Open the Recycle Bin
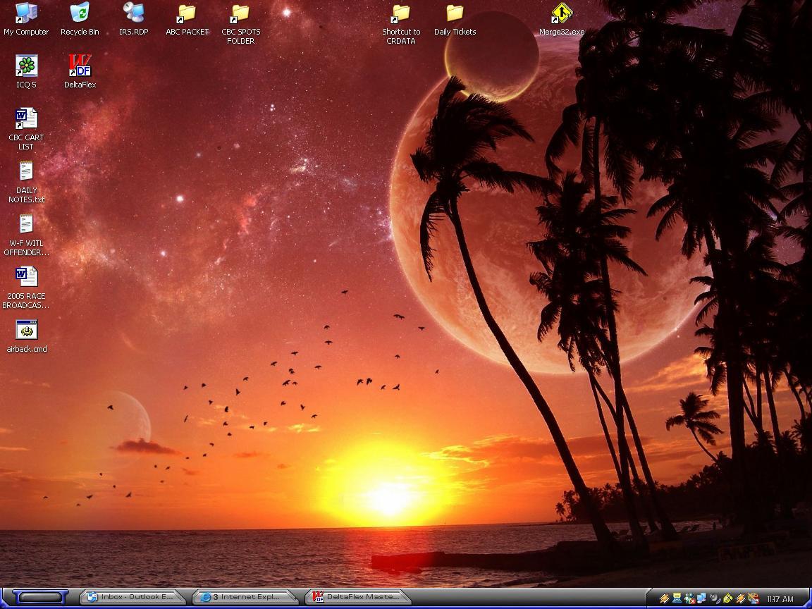The height and width of the screenshot is (609, 812). (80, 13)
